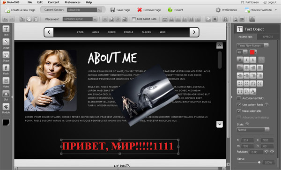Click Save Page button

[x=120, y=10]
